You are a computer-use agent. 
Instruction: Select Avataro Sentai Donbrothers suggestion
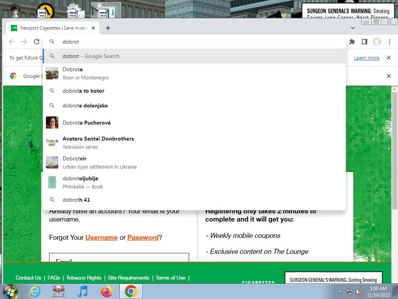pos(194,142)
